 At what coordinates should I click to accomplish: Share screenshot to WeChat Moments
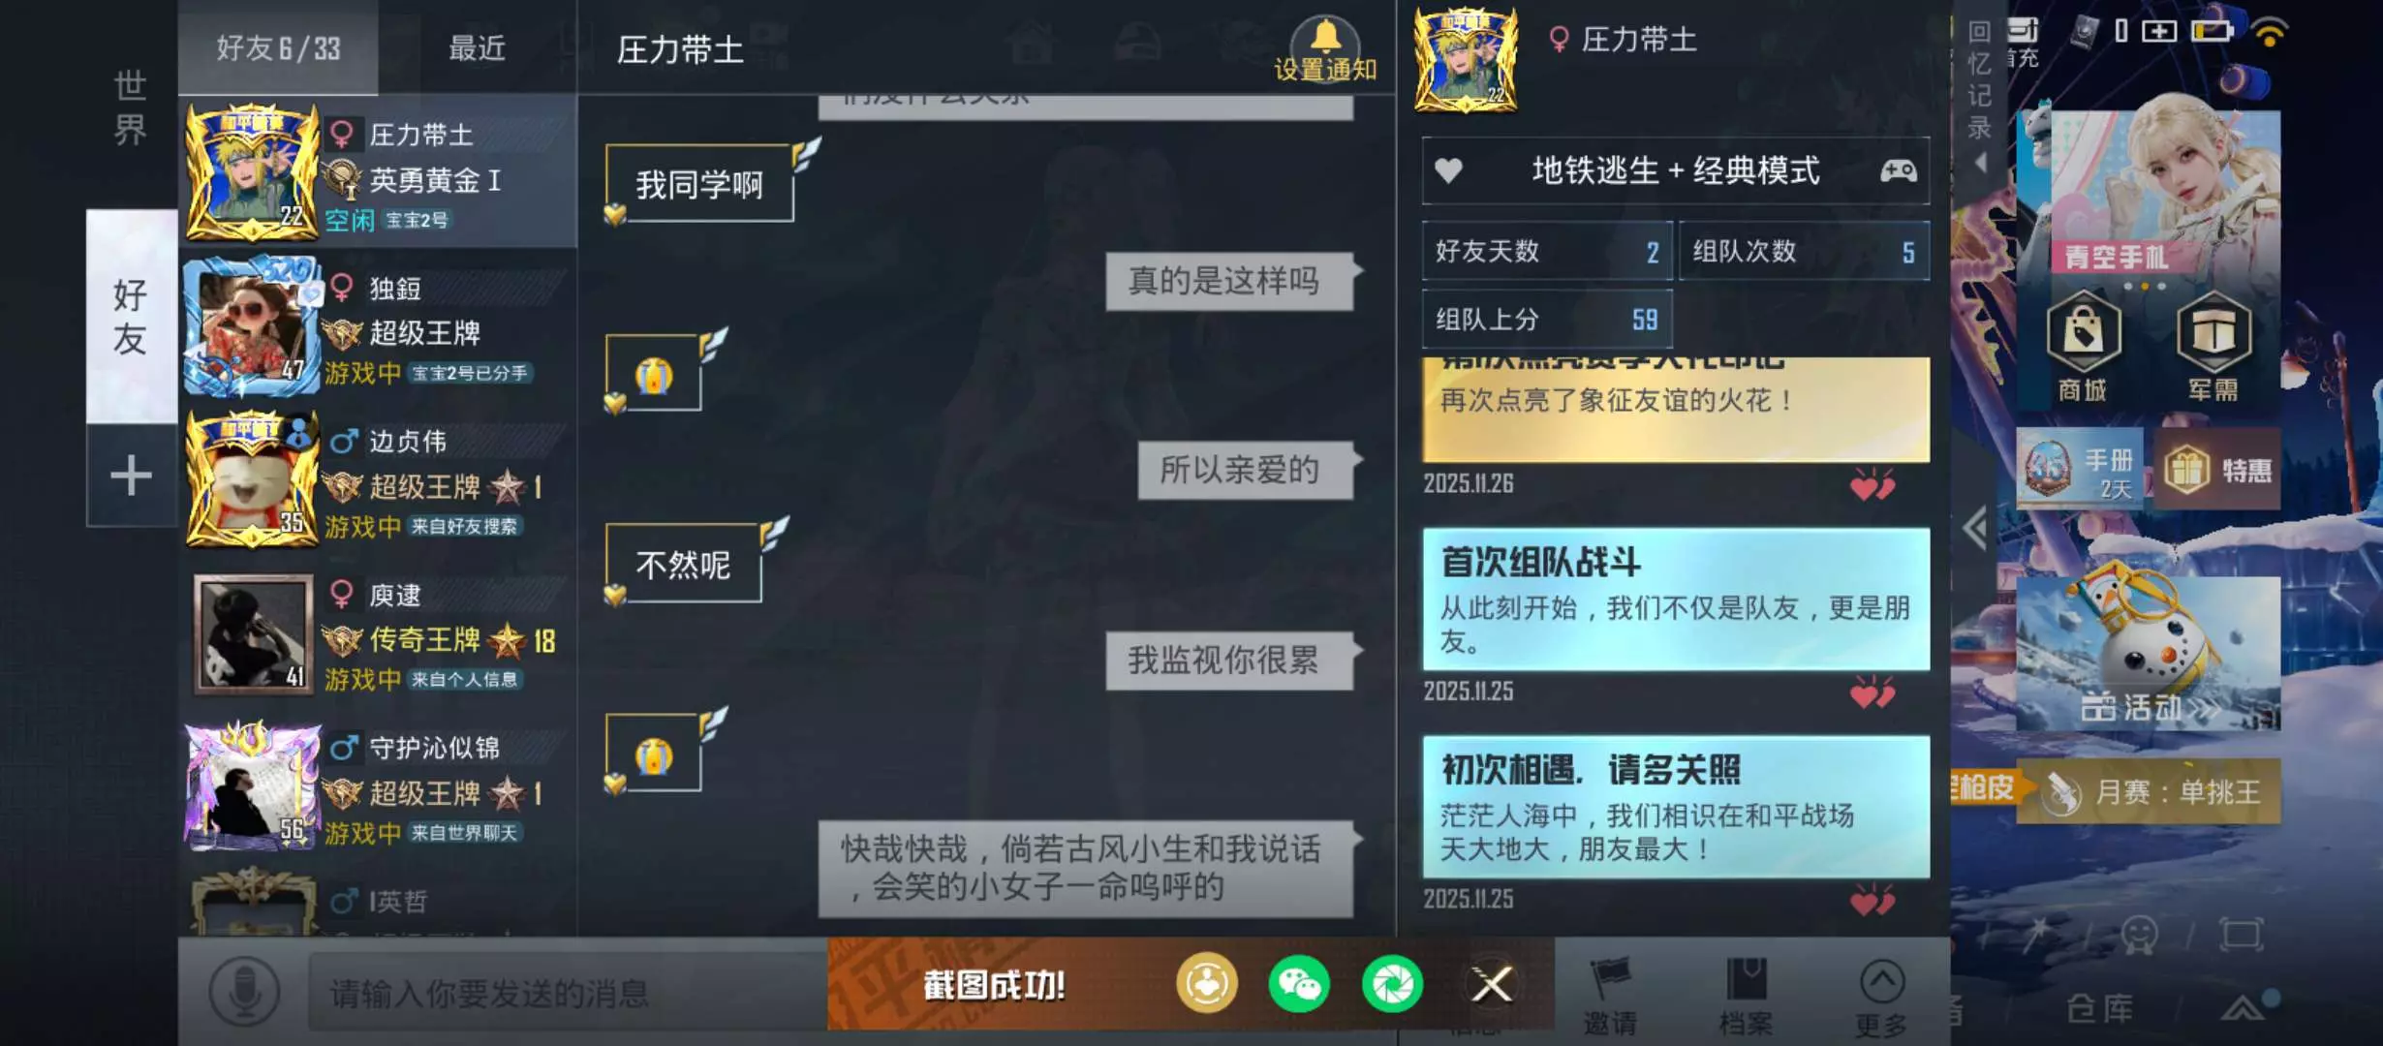(1392, 985)
